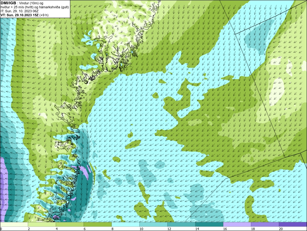Image resolution: width=307 pixels, height=231 pixels.
Task: Click the 16–18 m/s light purple legend swatch
Action: (x=237, y=224)
